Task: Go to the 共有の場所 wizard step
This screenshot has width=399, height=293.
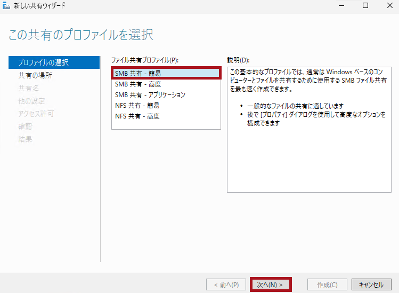Action: 35,75
